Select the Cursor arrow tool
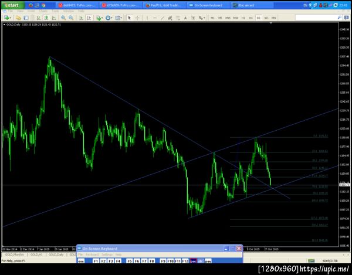 [x=129, y=18]
